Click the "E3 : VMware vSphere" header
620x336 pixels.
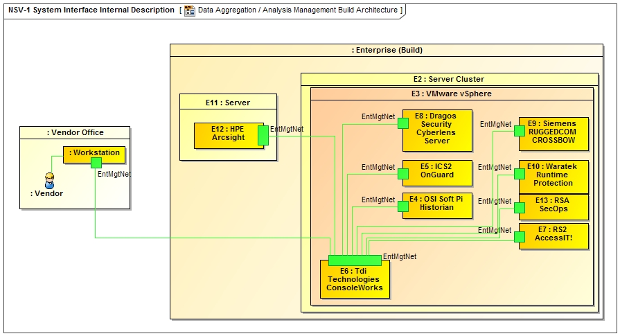click(452, 94)
